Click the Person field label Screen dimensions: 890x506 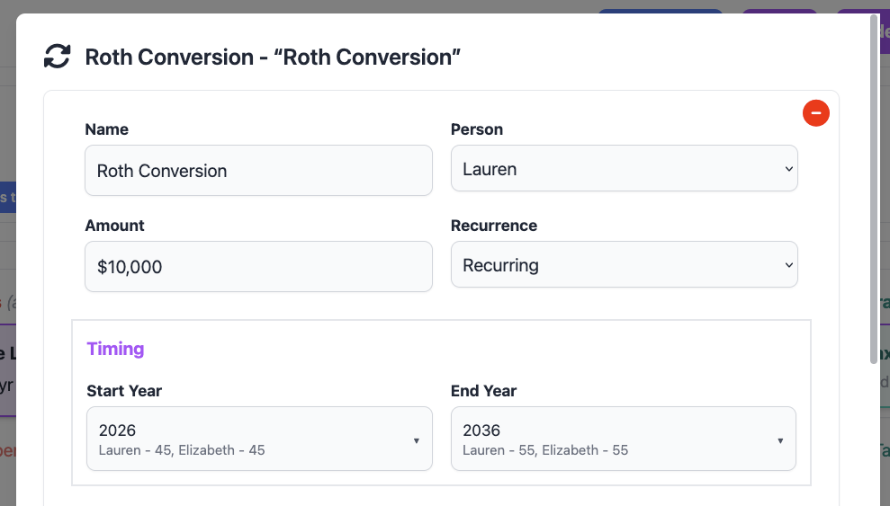pos(476,129)
